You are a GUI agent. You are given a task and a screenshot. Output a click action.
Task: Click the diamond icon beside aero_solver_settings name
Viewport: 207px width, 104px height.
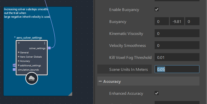tap(15, 37)
